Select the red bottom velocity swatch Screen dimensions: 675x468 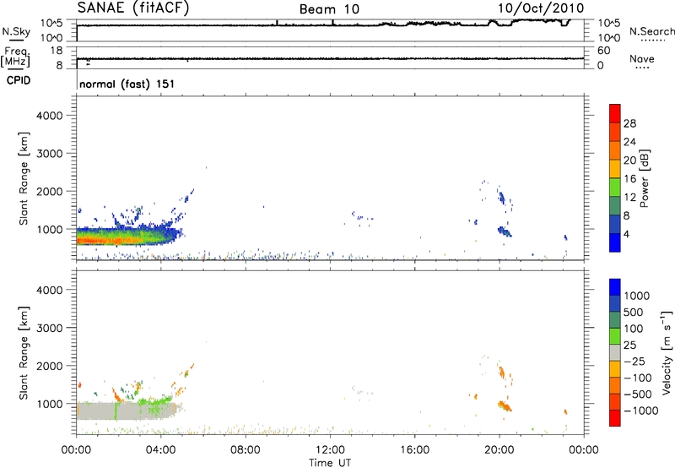[x=615, y=418]
